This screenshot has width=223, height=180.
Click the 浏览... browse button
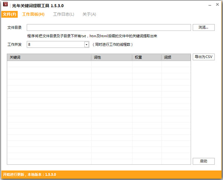click(x=204, y=28)
